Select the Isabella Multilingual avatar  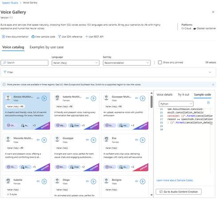(57, 98)
